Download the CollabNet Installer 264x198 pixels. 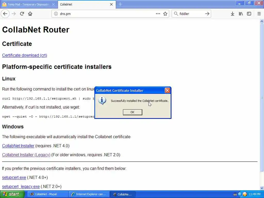pyautogui.click(x=18, y=146)
